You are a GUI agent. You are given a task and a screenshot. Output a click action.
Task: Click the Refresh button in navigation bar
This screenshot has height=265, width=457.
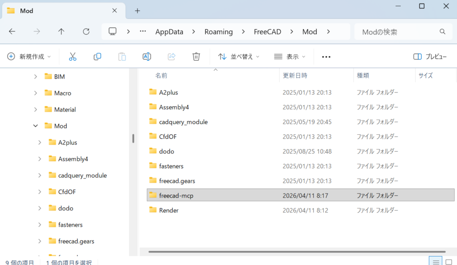(86, 32)
